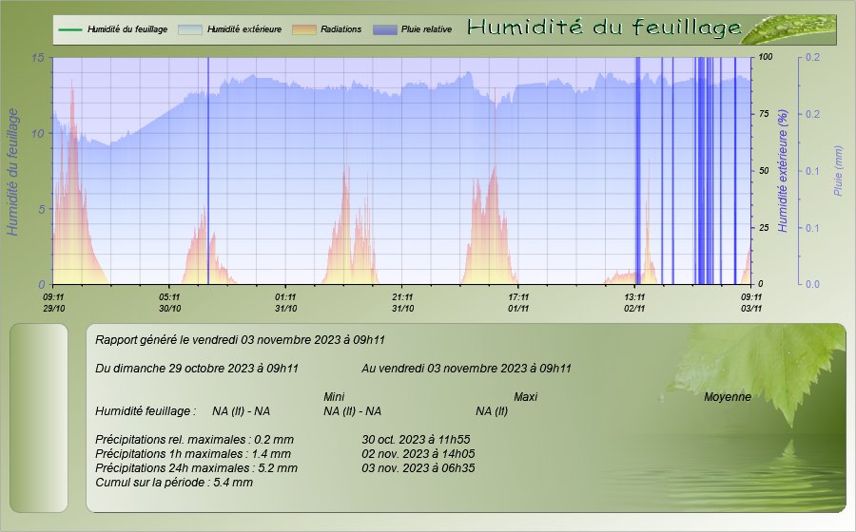Screen dimensions: 856x532
Task: Select the "Précipitations 24h maximales" row
Action: tap(197, 467)
